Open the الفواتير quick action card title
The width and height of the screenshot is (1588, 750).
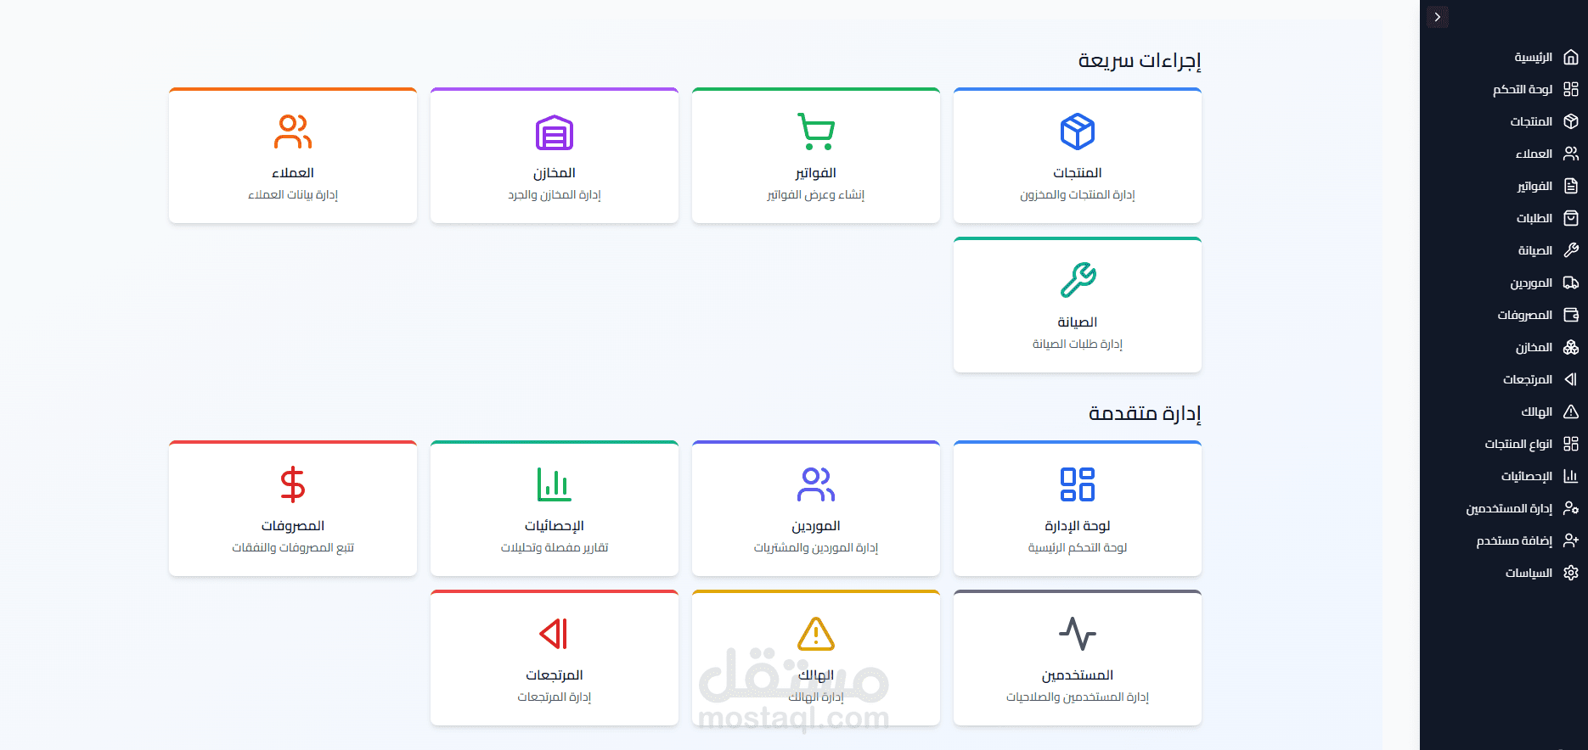[816, 173]
